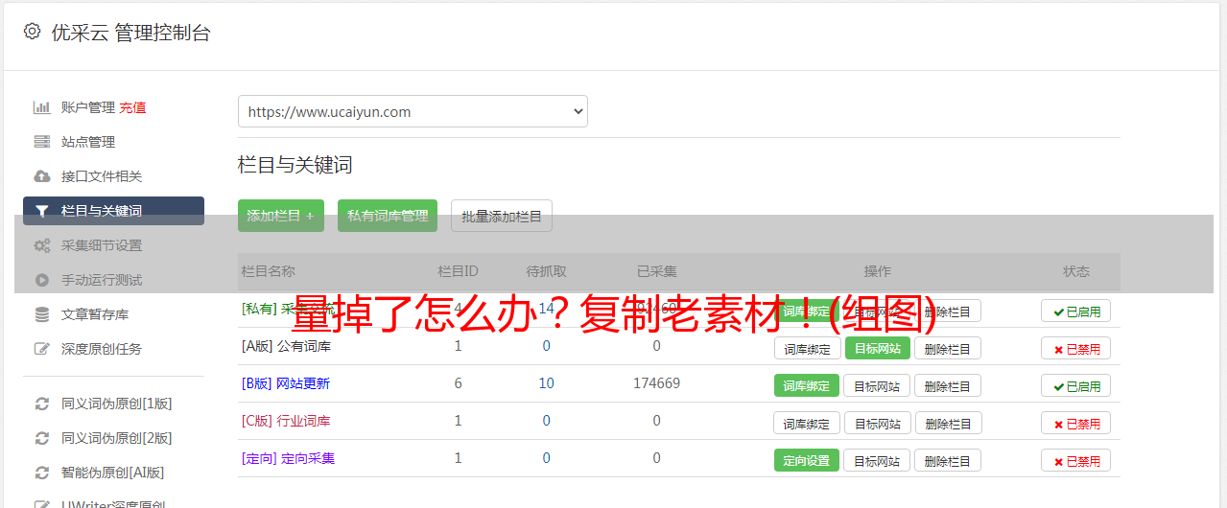Image resolution: width=1227 pixels, height=508 pixels.
Task: Click the edit icon for 深度原创任务
Action: [x=41, y=349]
